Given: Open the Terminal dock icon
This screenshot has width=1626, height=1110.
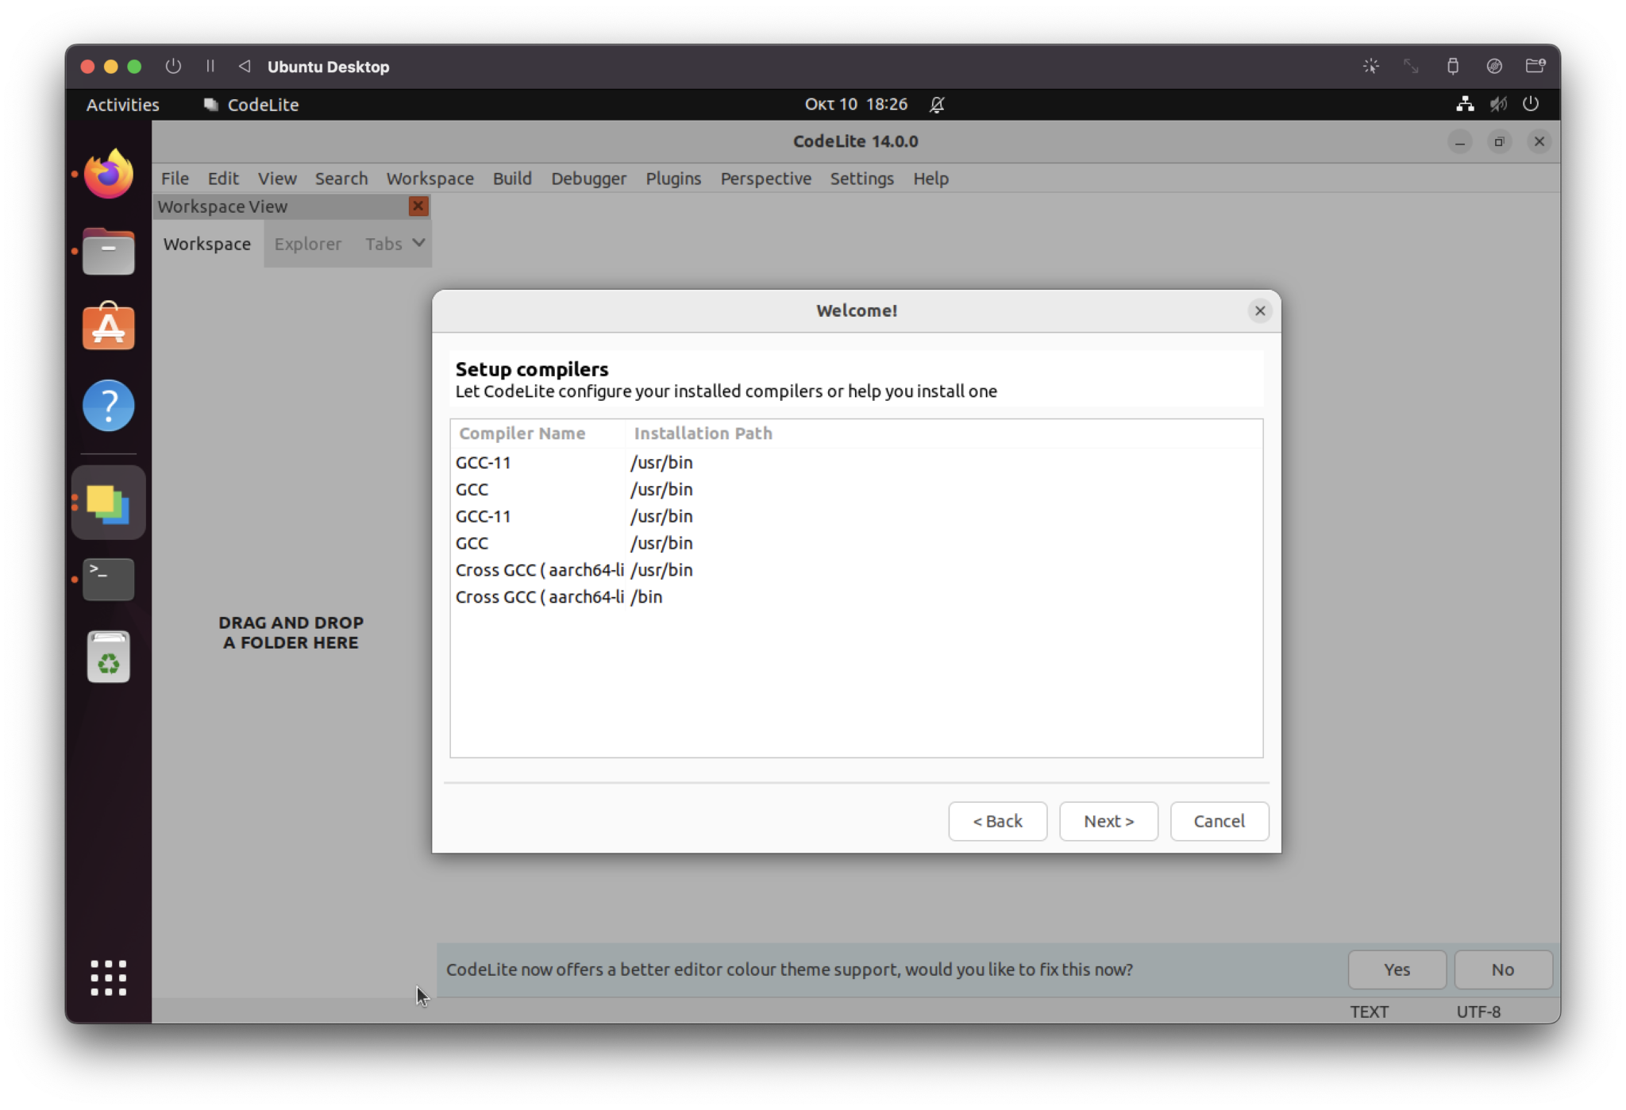Looking at the screenshot, I should click(109, 579).
